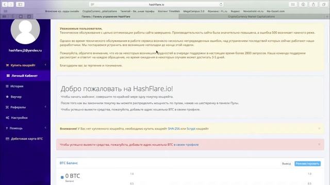Image resolution: width=330 pixels, height=185 pixels.
Task: Dismiss the yellow Внимание alert
Action: point(319,128)
